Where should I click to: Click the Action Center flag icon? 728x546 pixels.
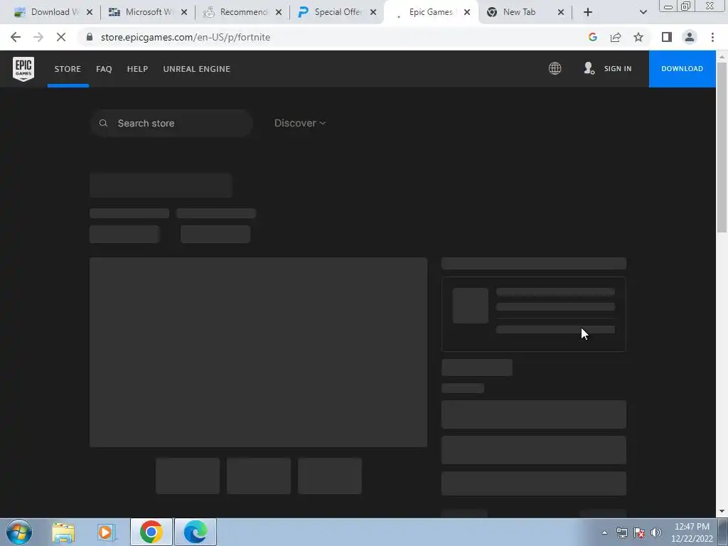(639, 532)
